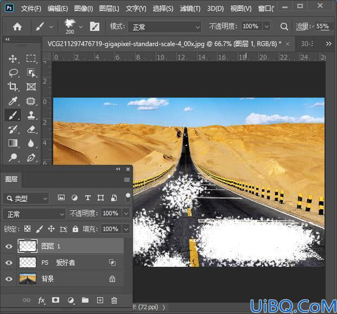Open layer opacity slider dropdown
This screenshot has width=337, height=314.
pyautogui.click(x=126, y=214)
